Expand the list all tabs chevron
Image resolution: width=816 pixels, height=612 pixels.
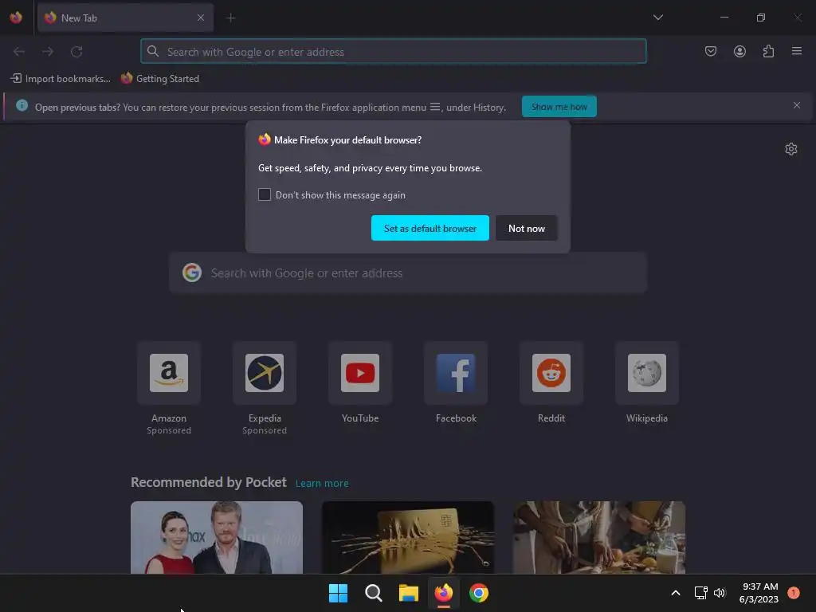[657, 18]
